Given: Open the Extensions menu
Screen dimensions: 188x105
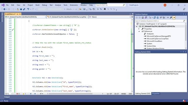Looking at the screenshot, I should [74, 5].
